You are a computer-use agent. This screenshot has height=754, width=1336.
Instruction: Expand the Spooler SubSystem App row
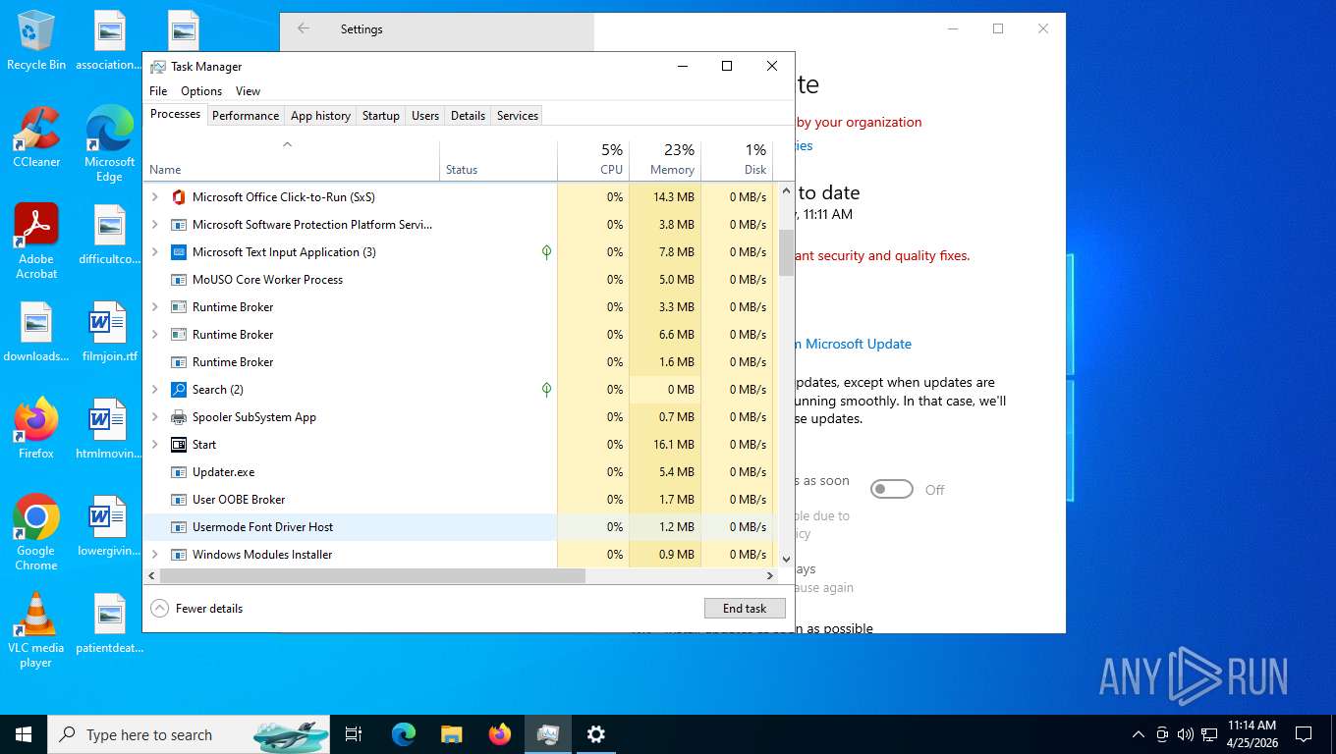pos(154,417)
